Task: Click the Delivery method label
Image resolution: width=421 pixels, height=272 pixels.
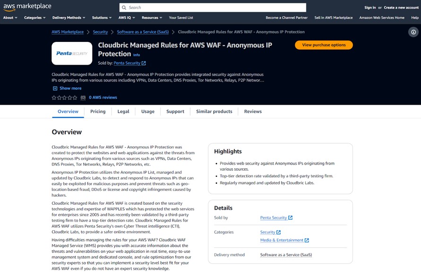Action: 229,255
